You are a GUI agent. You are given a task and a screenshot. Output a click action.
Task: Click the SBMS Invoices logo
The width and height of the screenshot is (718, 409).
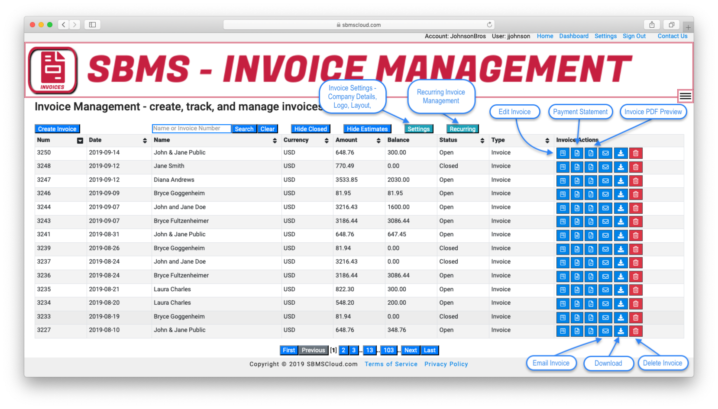pyautogui.click(x=53, y=70)
